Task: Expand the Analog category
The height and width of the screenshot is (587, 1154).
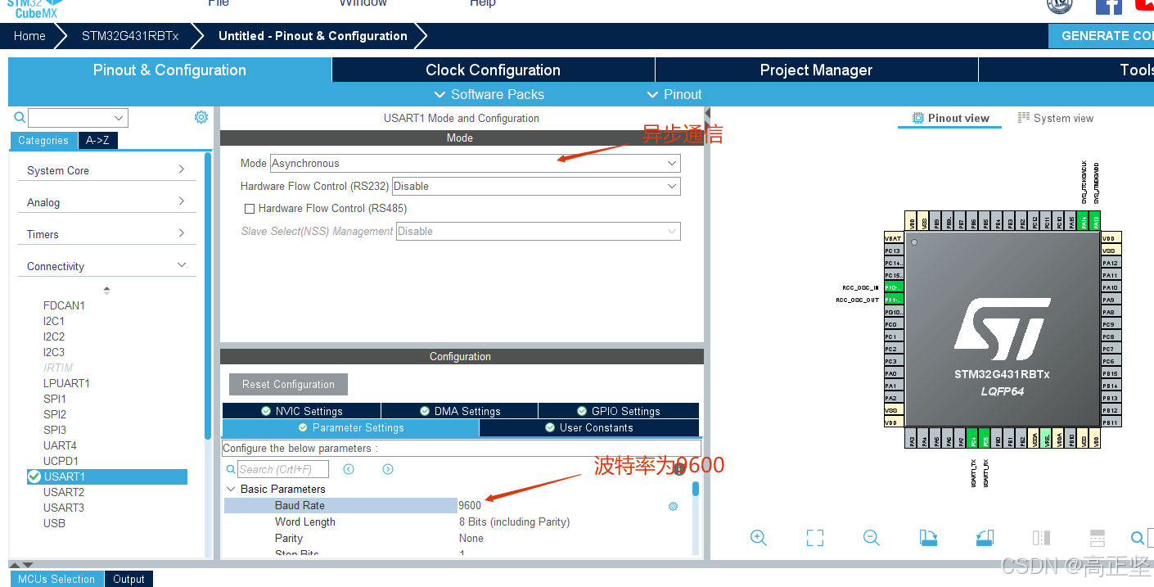Action: (106, 202)
